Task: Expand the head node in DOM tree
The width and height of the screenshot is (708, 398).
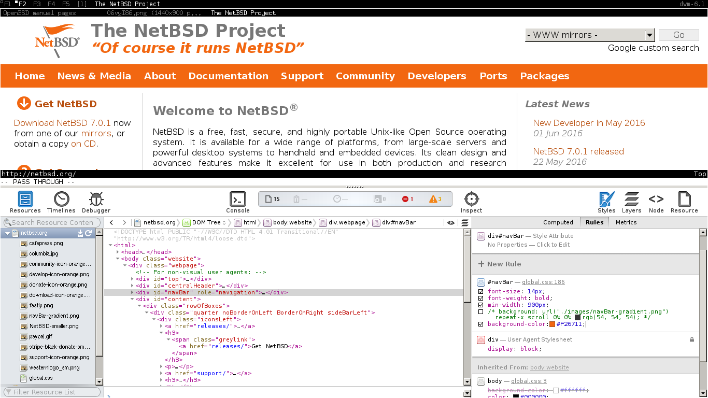Action: click(118, 252)
